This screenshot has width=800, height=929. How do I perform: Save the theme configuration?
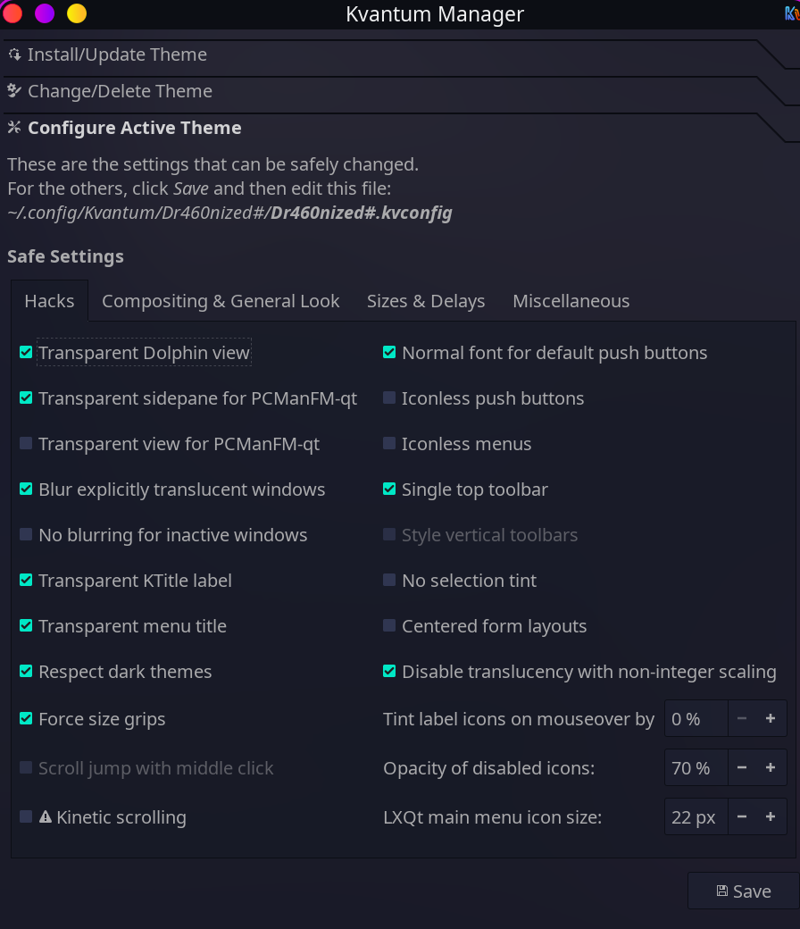pos(744,891)
